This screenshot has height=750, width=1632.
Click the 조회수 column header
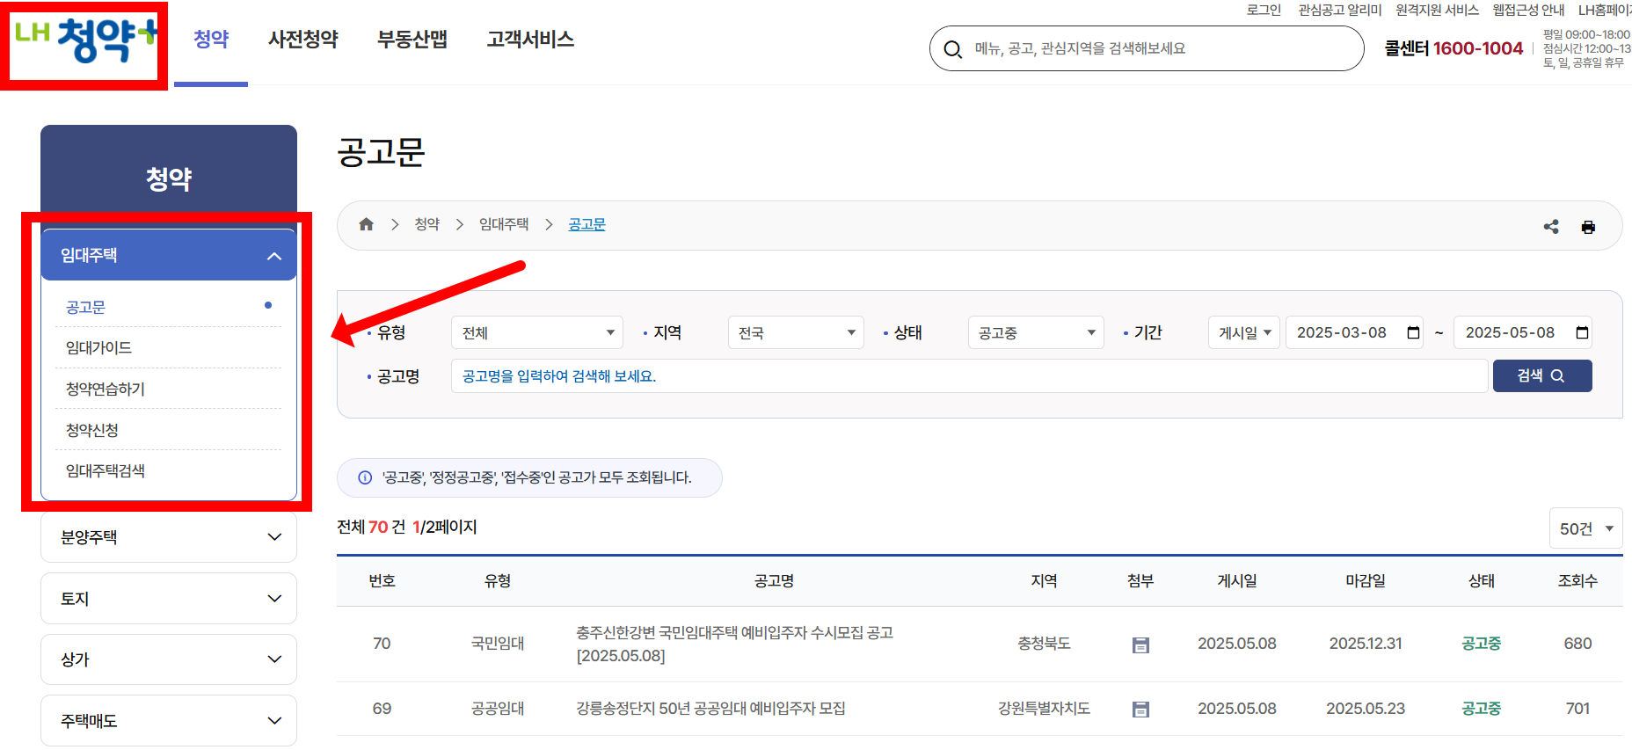click(1577, 581)
